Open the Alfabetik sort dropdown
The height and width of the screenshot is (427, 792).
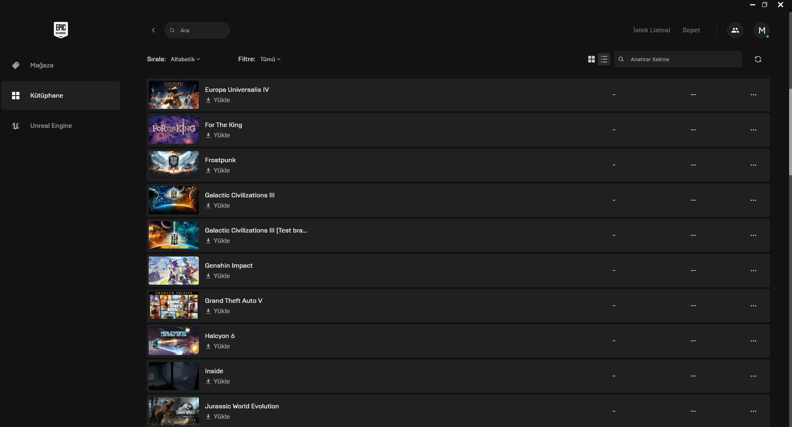(185, 59)
